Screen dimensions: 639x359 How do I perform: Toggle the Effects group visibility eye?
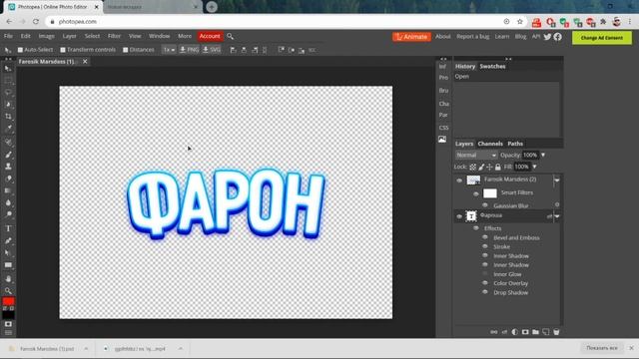tap(476, 228)
